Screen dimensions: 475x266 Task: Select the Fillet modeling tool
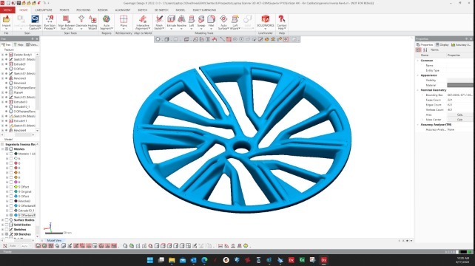(x=211, y=22)
